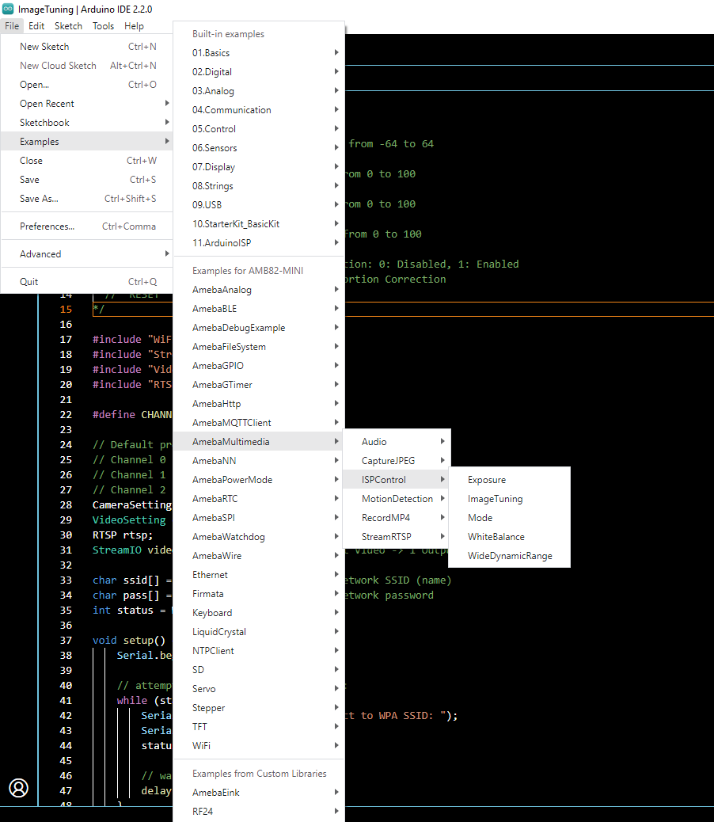Click the user account icon in sidebar
This screenshot has height=822, width=714.
pyautogui.click(x=18, y=787)
